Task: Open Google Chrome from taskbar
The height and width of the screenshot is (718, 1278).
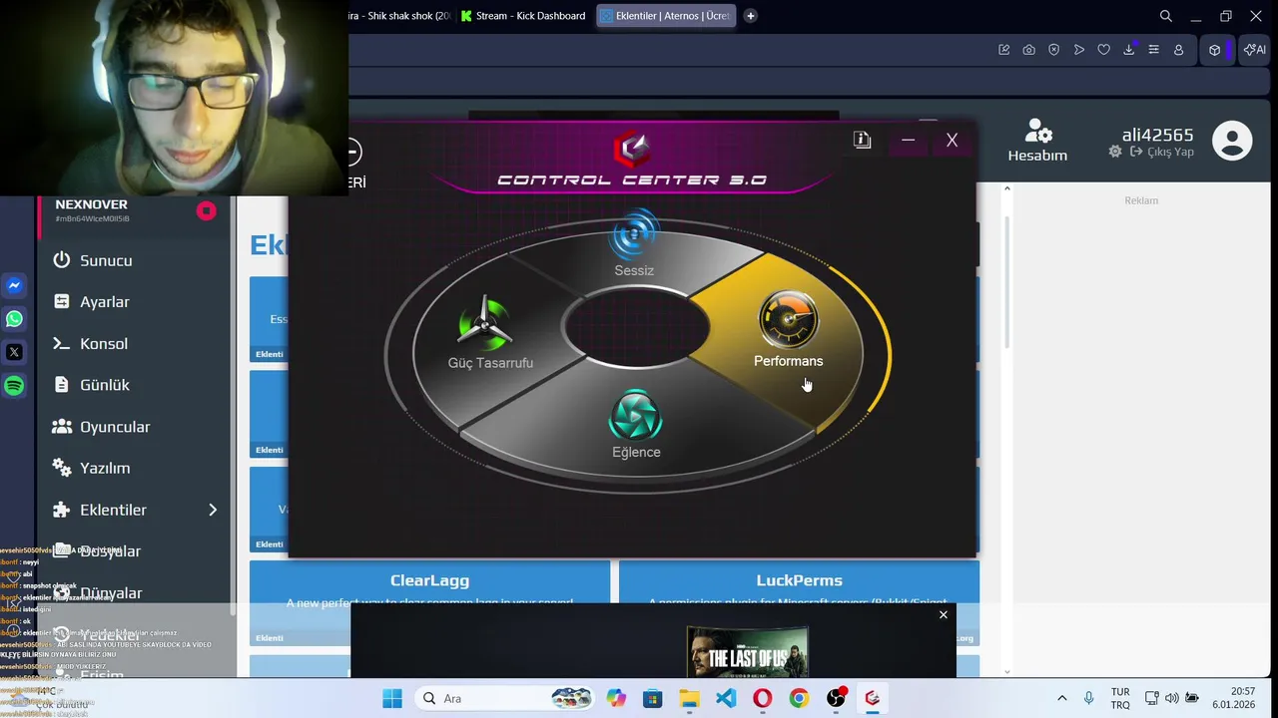Action: tap(799, 698)
